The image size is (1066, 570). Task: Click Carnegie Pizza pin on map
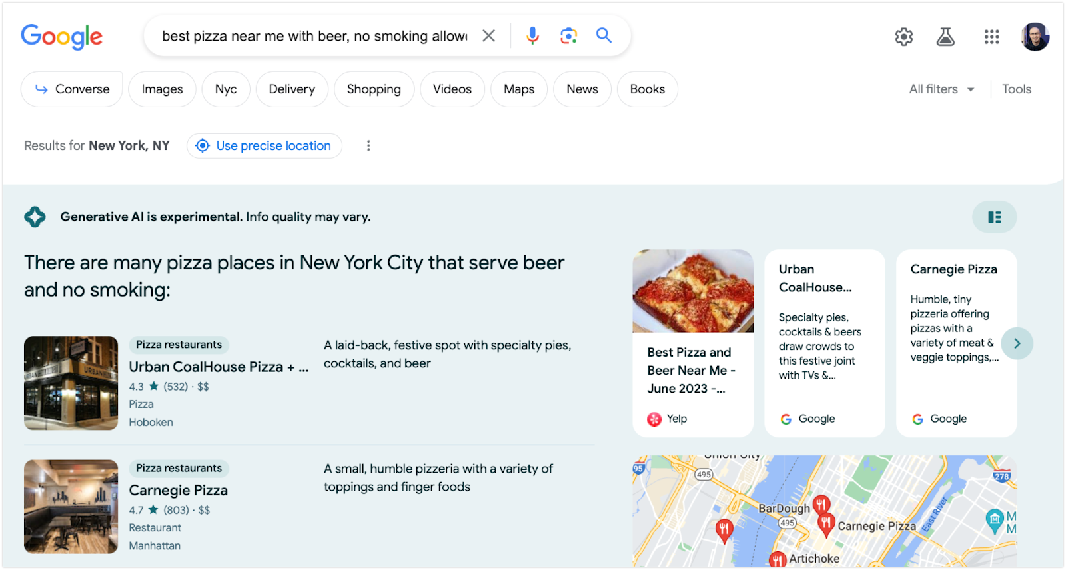826,525
